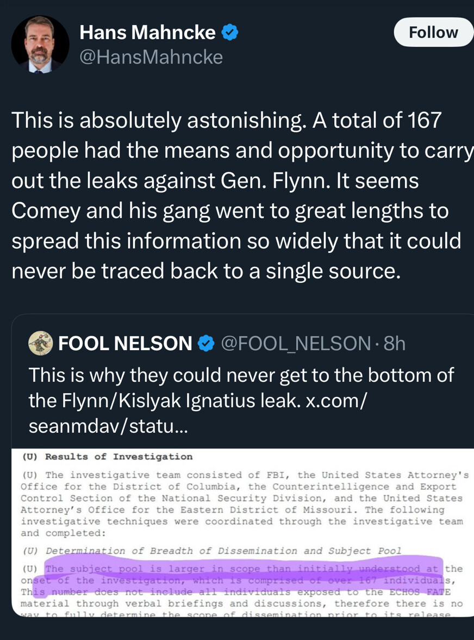The image size is (474, 640).
Task: Open the FOOL NELSON display name
Action: [x=125, y=344]
